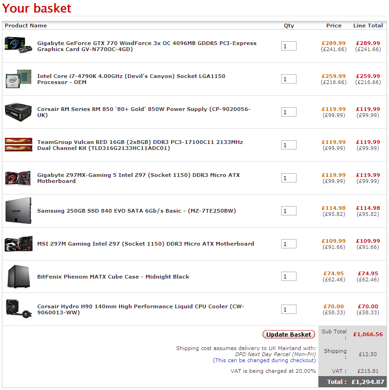Click the Gigabyte Z97MX-Gaming 5 motherboard thumbnail
Viewport: 389px width, 390px height.
(18, 178)
